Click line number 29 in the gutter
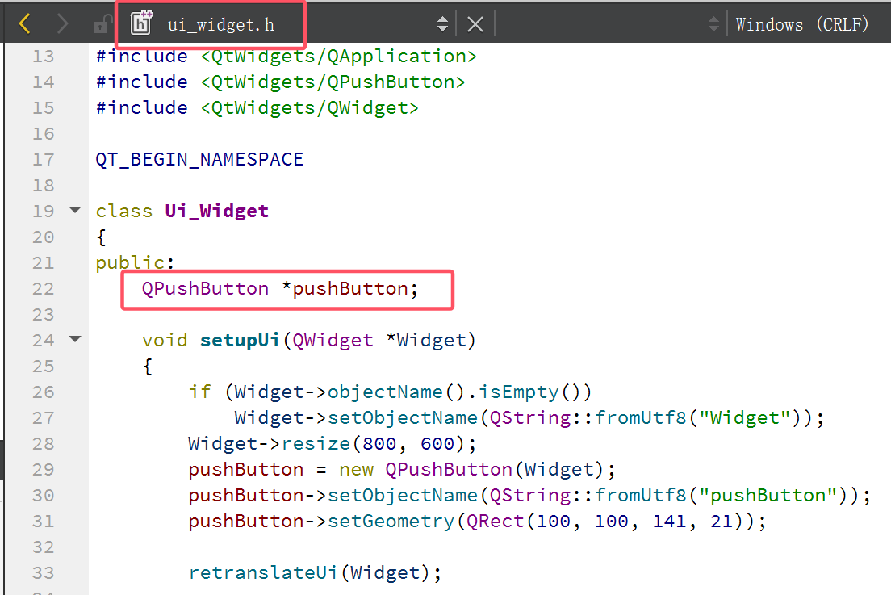 (44, 469)
